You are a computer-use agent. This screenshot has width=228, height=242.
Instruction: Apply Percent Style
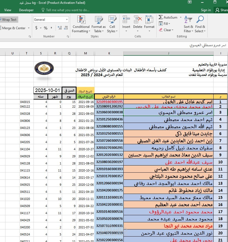coord(45,28)
